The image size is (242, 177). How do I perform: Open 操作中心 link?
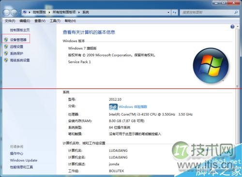coord(16,153)
